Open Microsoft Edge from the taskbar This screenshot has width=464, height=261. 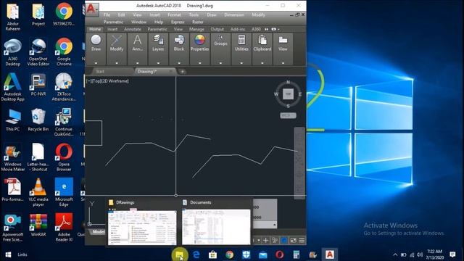coord(196,254)
